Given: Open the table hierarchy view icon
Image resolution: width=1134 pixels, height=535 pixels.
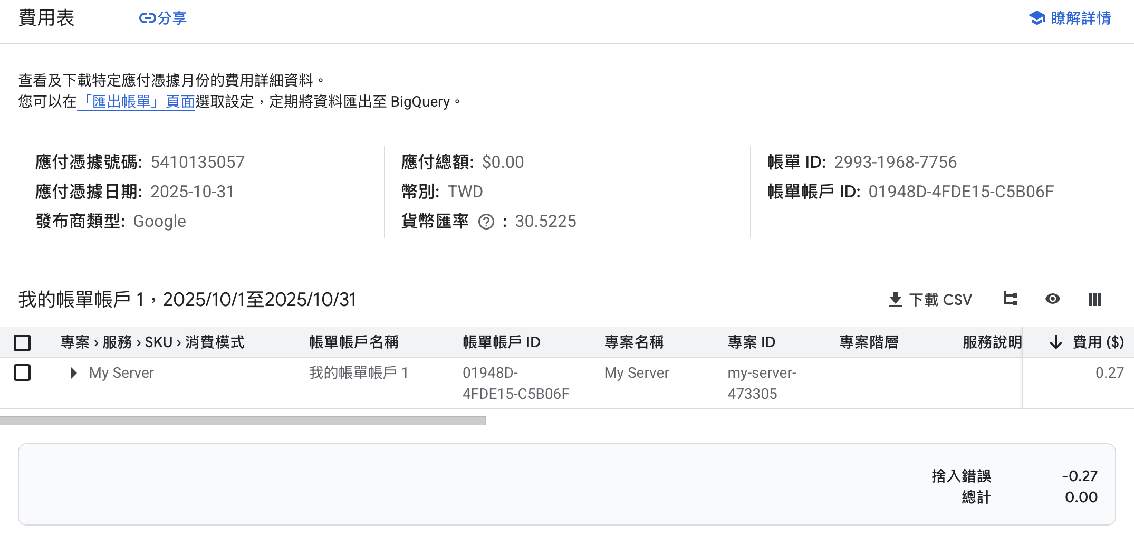Looking at the screenshot, I should click(x=1010, y=299).
